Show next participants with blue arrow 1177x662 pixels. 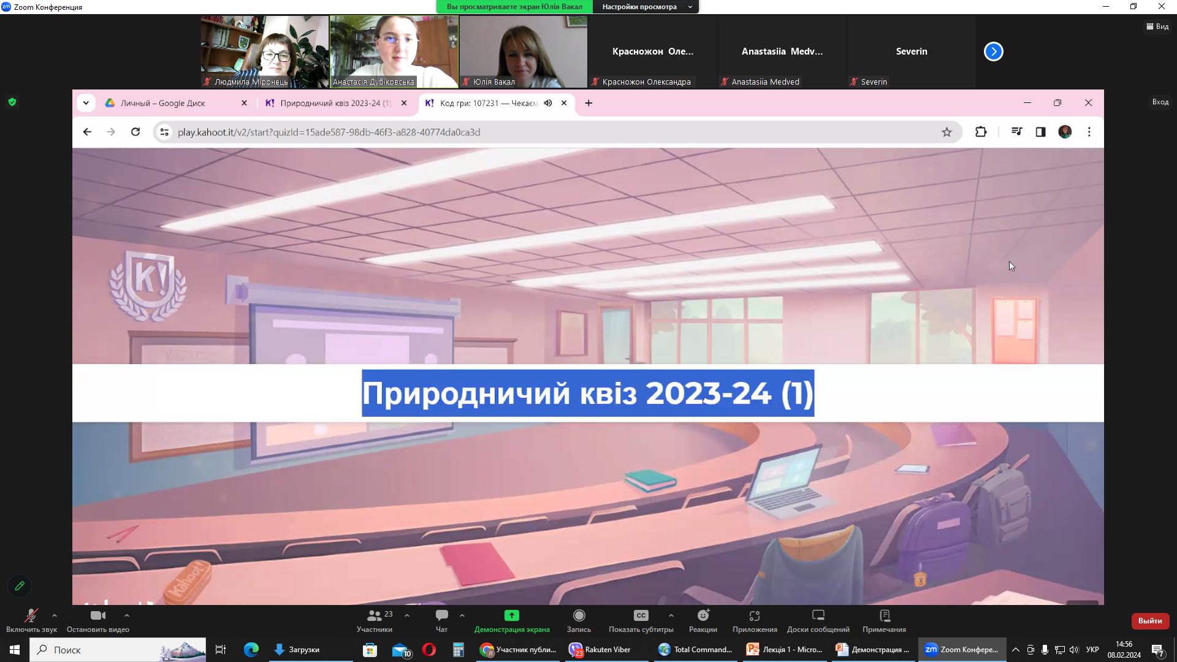(993, 51)
